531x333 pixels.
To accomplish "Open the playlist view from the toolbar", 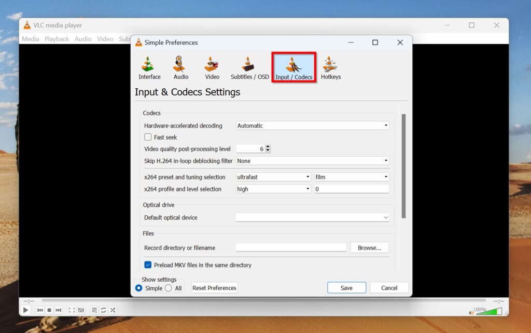I will 94,310.
